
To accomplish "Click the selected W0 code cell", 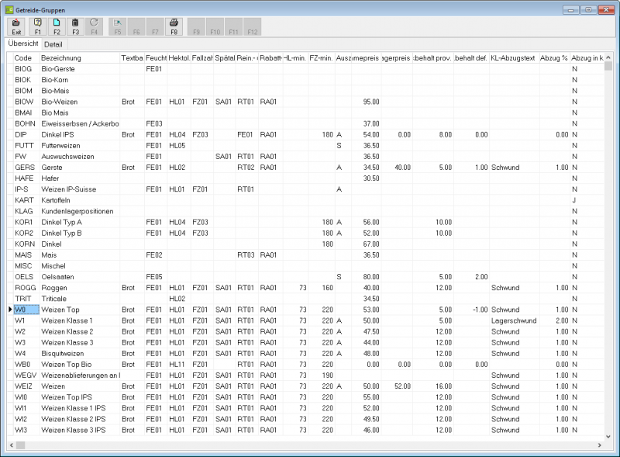I will [x=26, y=310].
